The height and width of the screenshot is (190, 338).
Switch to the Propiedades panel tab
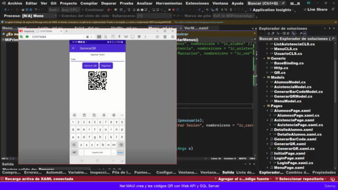(x=324, y=173)
